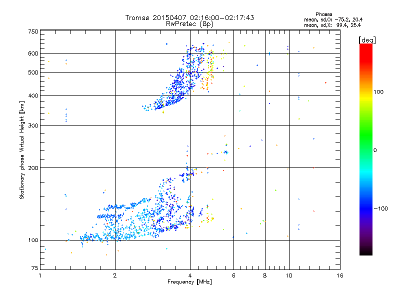This screenshot has width=400, height=300.
Task: Click the y-axis tick label '100'
Action: 33,240
